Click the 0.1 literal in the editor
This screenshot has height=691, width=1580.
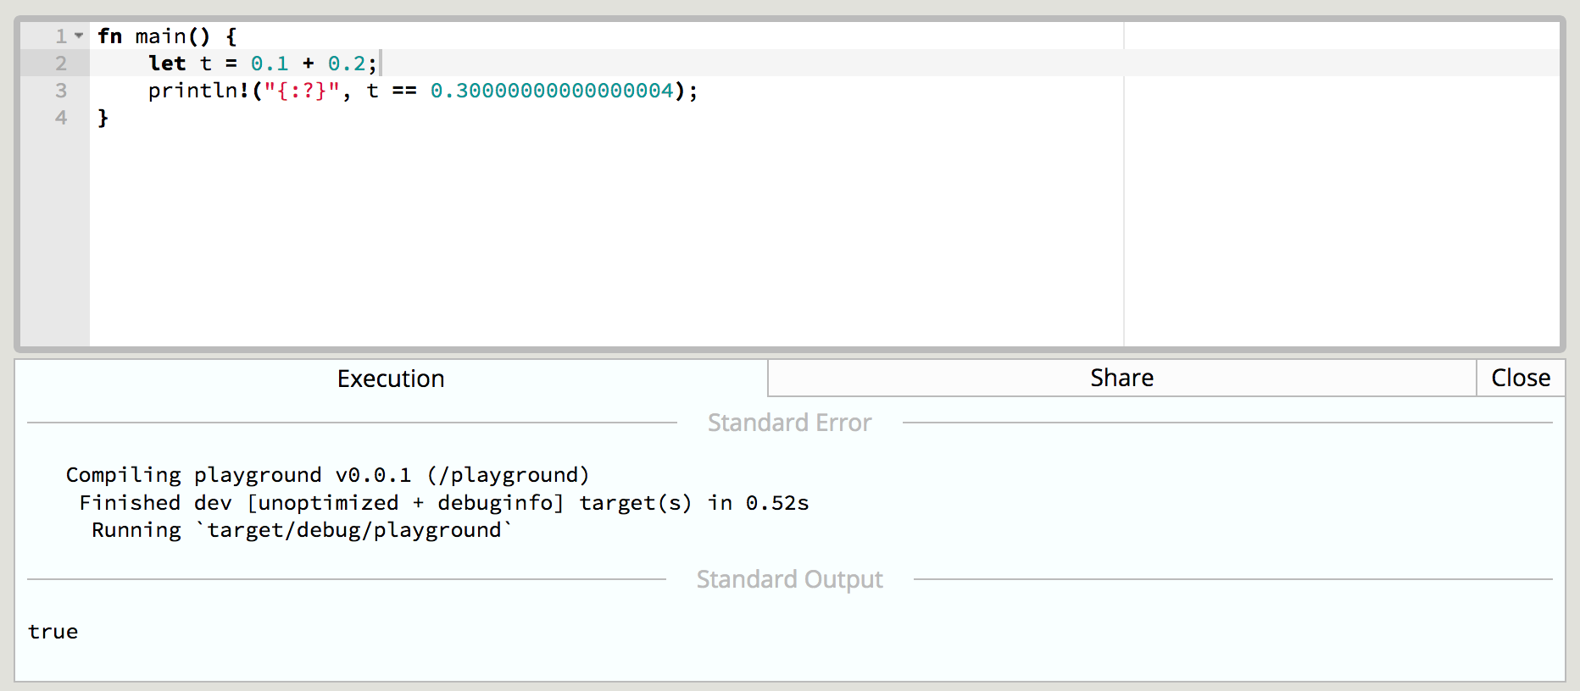[270, 64]
